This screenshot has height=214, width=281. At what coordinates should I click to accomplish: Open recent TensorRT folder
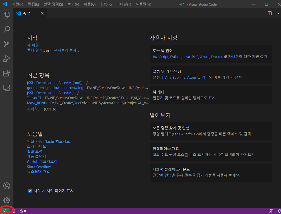[x=34, y=98]
